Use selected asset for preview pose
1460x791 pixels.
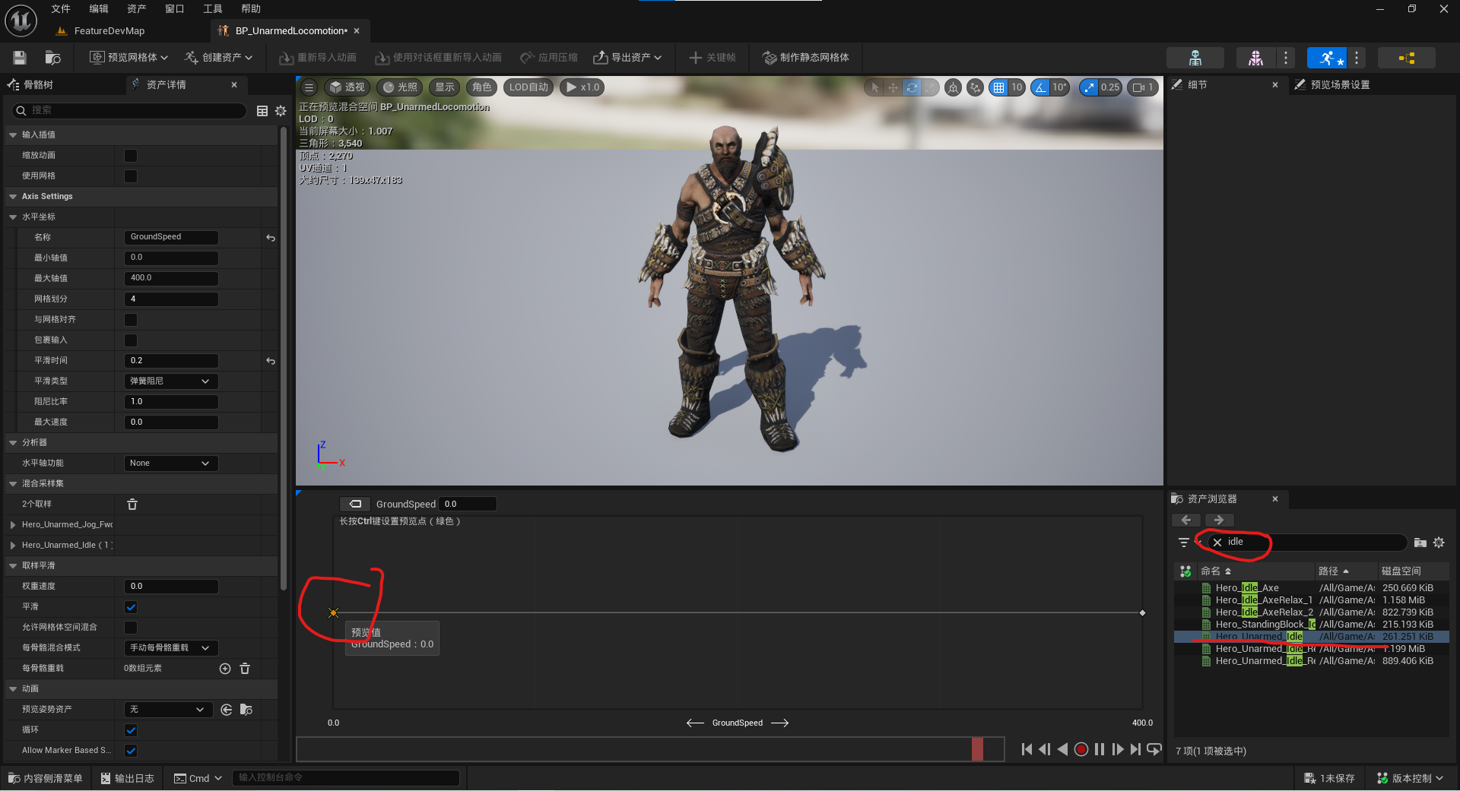click(x=227, y=710)
